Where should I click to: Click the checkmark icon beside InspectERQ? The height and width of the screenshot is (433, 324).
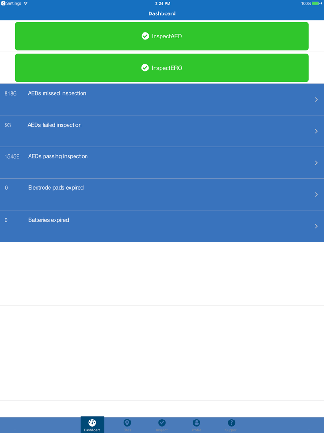[x=145, y=68]
